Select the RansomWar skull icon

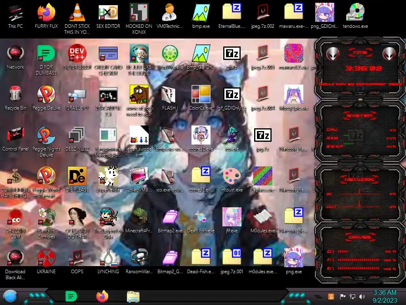(139, 262)
